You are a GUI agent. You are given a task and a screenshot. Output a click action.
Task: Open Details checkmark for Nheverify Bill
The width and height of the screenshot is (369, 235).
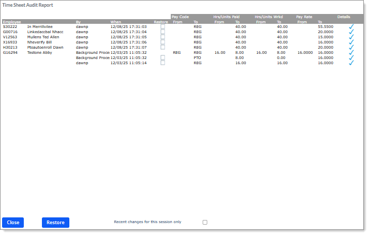click(351, 42)
